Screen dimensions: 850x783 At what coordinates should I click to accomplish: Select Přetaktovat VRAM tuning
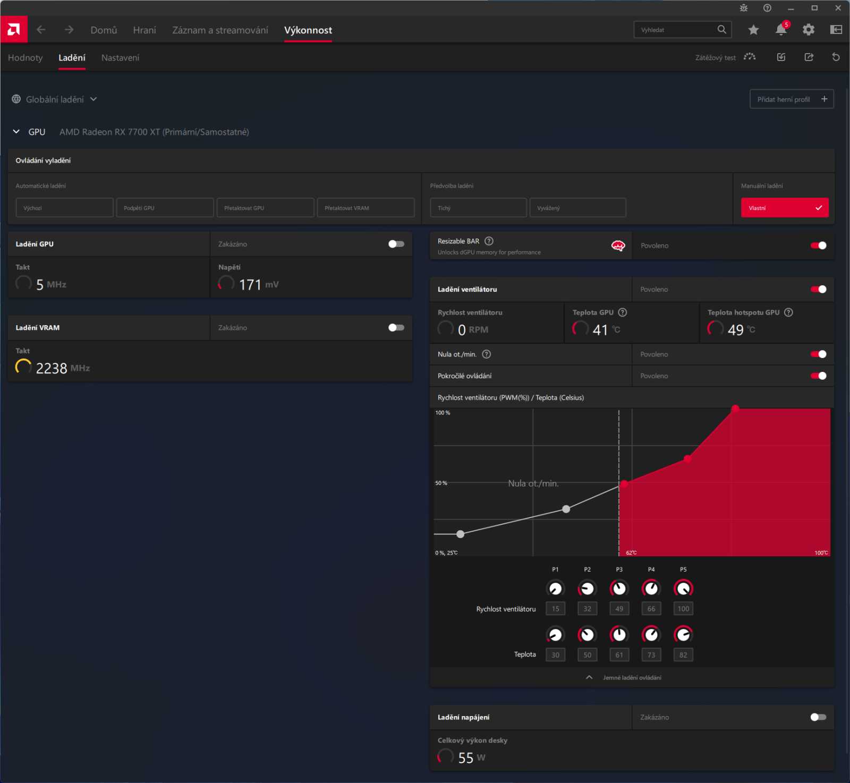point(365,208)
